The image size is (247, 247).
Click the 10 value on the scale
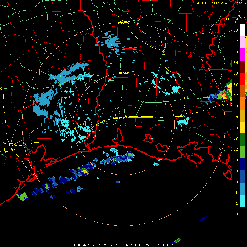pos(236,182)
